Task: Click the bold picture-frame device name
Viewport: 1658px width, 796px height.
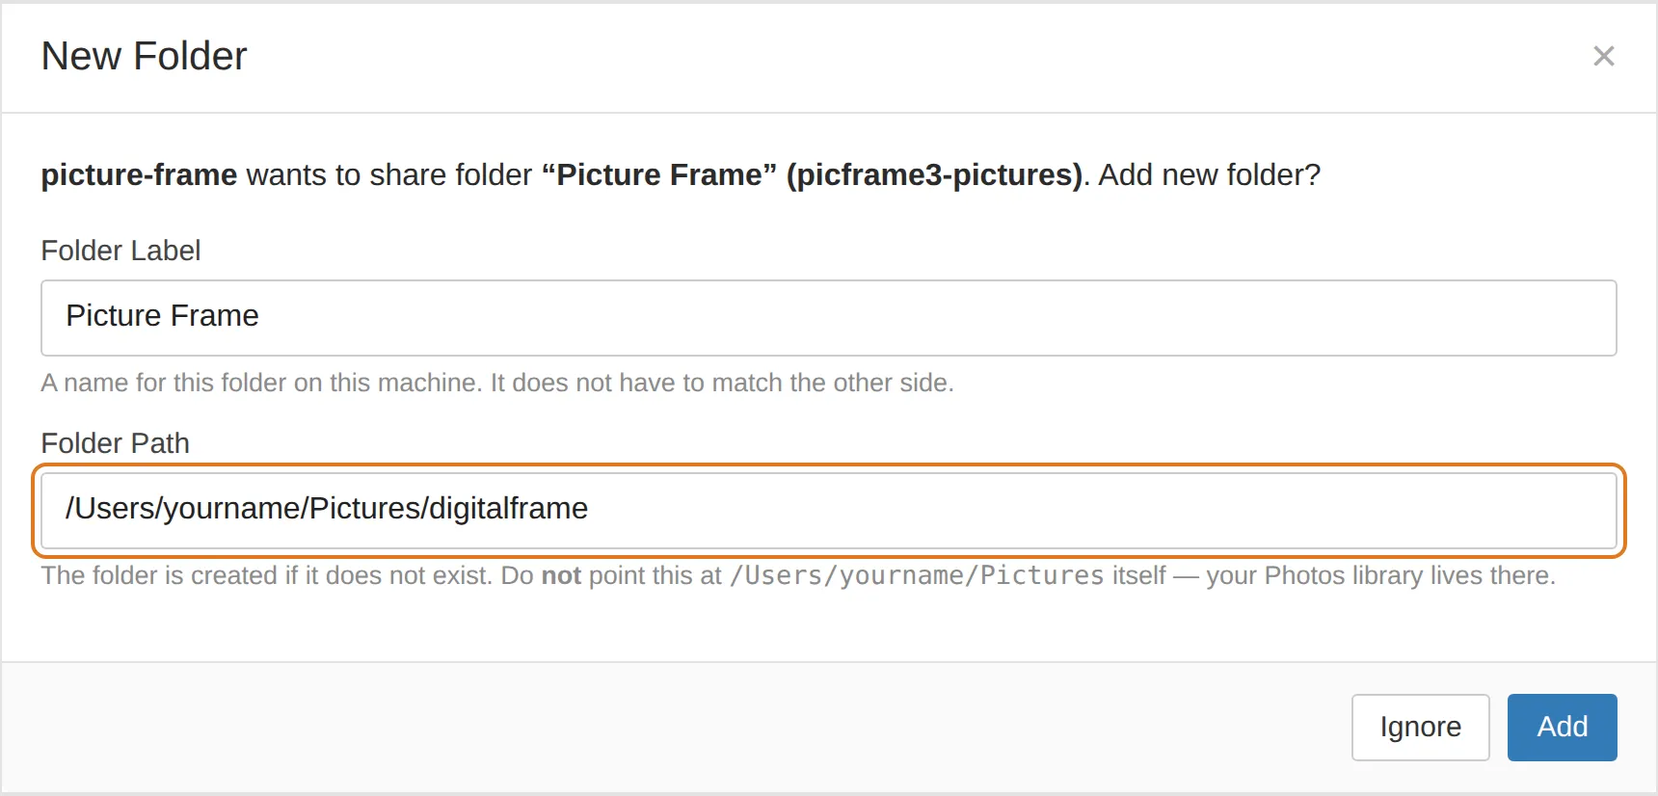Action: (139, 174)
